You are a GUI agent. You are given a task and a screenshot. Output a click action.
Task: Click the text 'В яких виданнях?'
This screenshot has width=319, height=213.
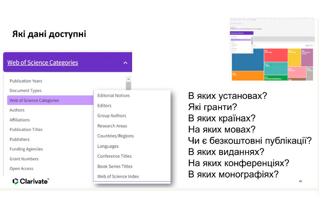pos(226,152)
